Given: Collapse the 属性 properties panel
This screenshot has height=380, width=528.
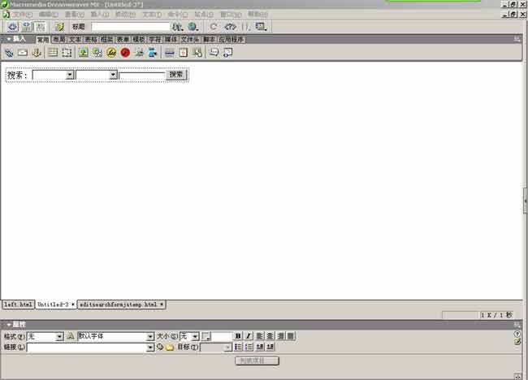Looking at the screenshot, I should pyautogui.click(x=9, y=325).
